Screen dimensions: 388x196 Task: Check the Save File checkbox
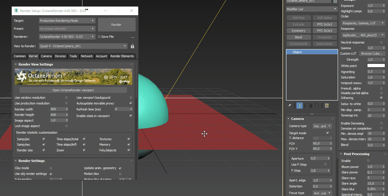pos(99,37)
